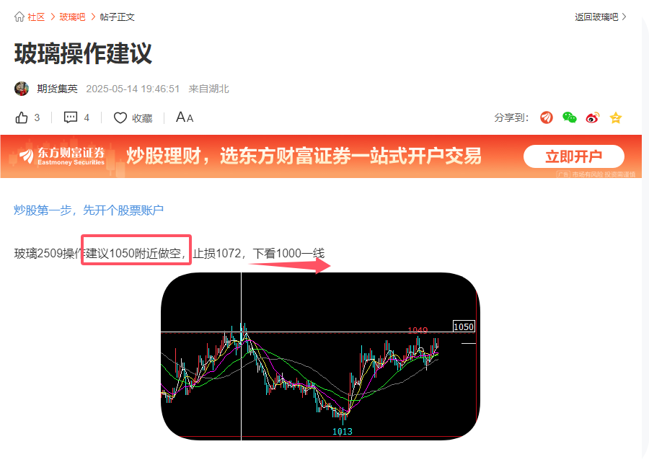Share to QZone star icon
The height and width of the screenshot is (475, 649).
tap(616, 118)
